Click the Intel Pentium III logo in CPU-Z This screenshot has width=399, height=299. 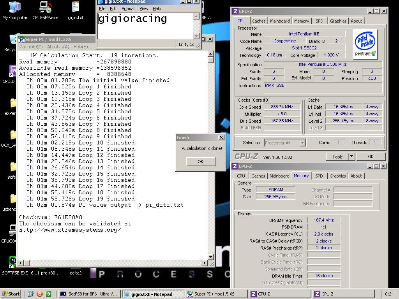click(365, 44)
